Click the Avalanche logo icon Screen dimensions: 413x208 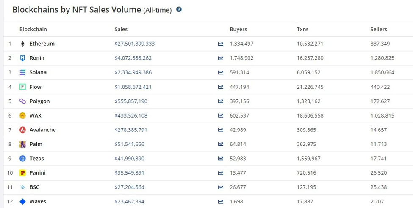click(23, 130)
